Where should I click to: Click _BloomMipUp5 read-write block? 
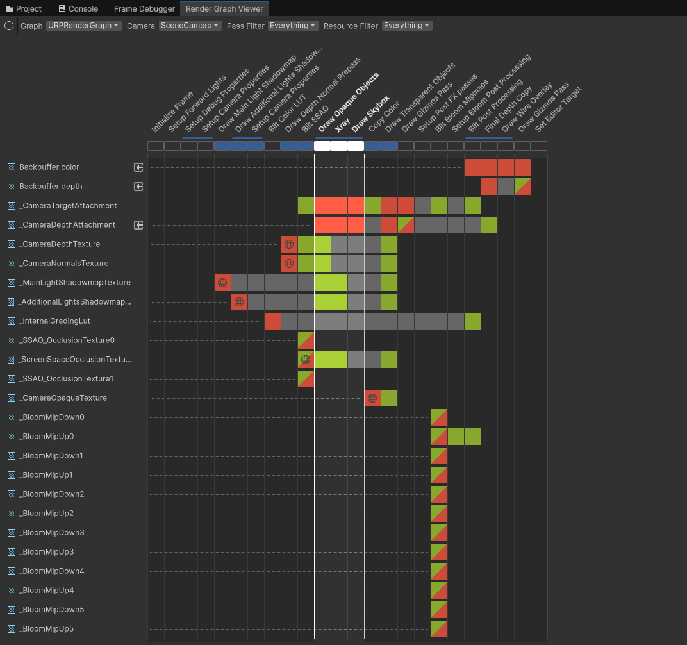click(x=439, y=629)
